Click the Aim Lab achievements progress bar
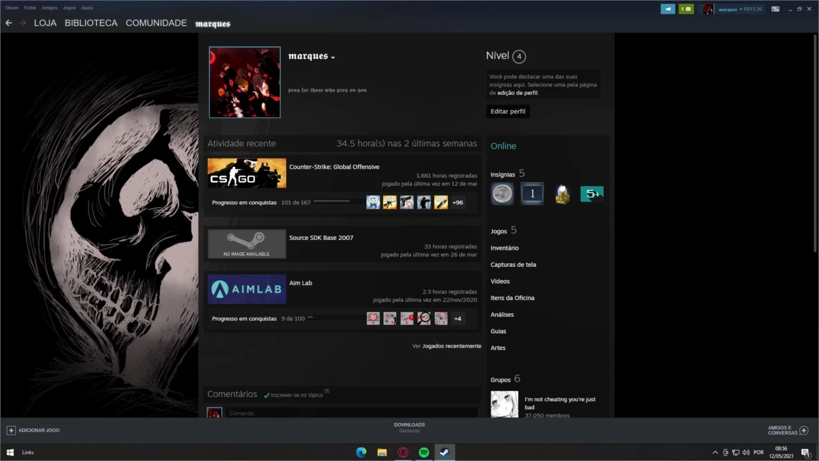The height and width of the screenshot is (461, 819). 337,318
